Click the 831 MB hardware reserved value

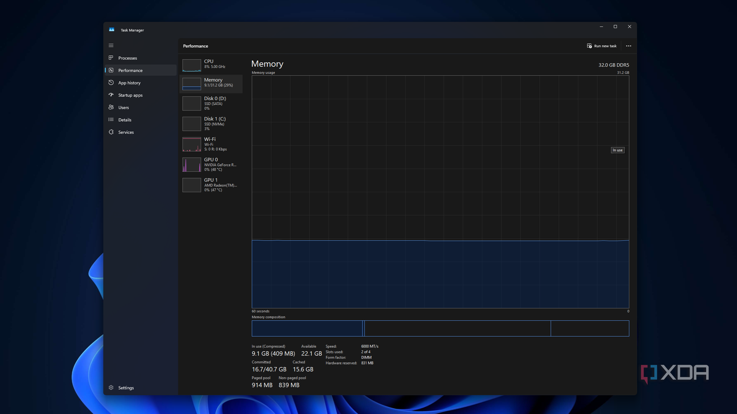click(367, 363)
